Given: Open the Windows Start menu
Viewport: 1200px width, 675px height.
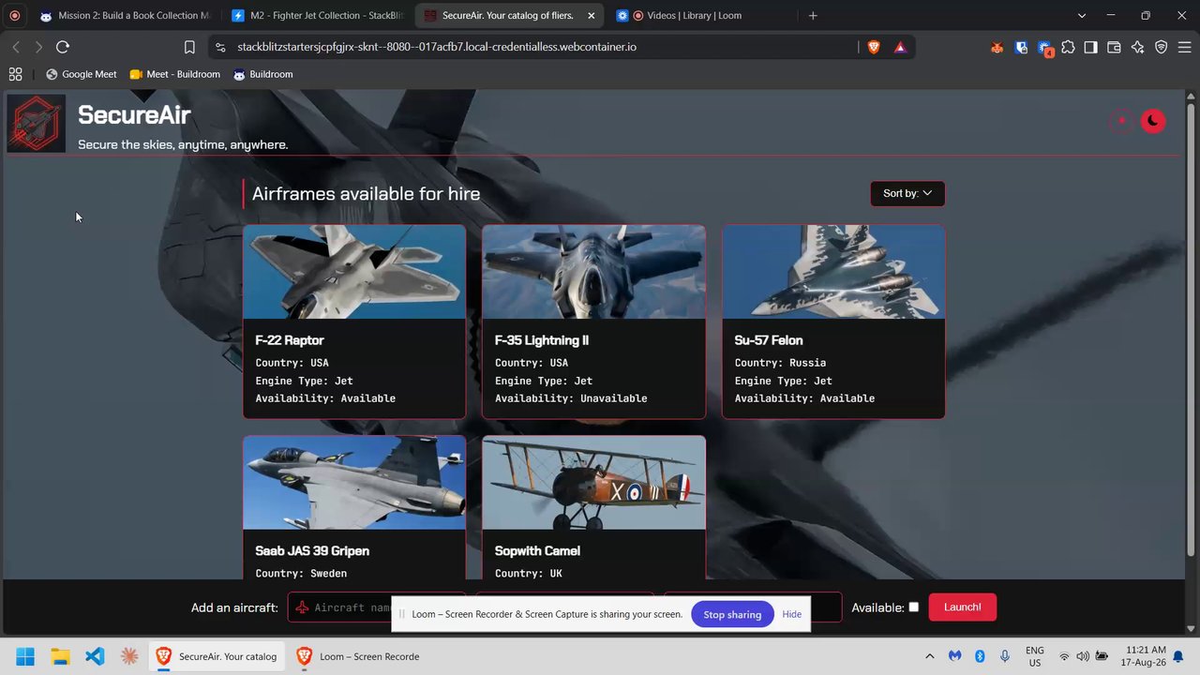Looking at the screenshot, I should pyautogui.click(x=25, y=656).
